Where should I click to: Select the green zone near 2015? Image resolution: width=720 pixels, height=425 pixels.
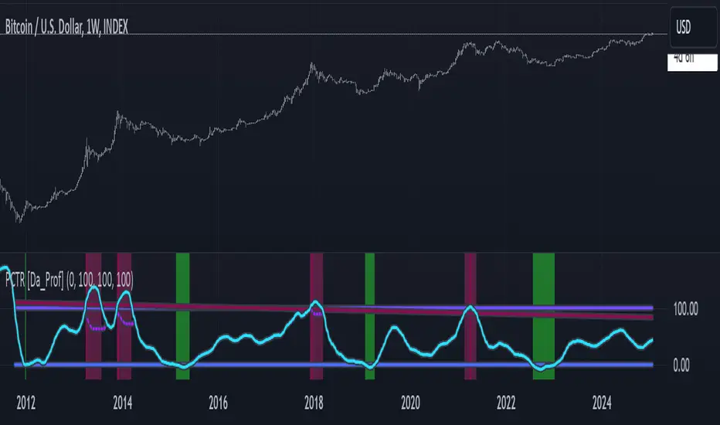pyautogui.click(x=183, y=316)
